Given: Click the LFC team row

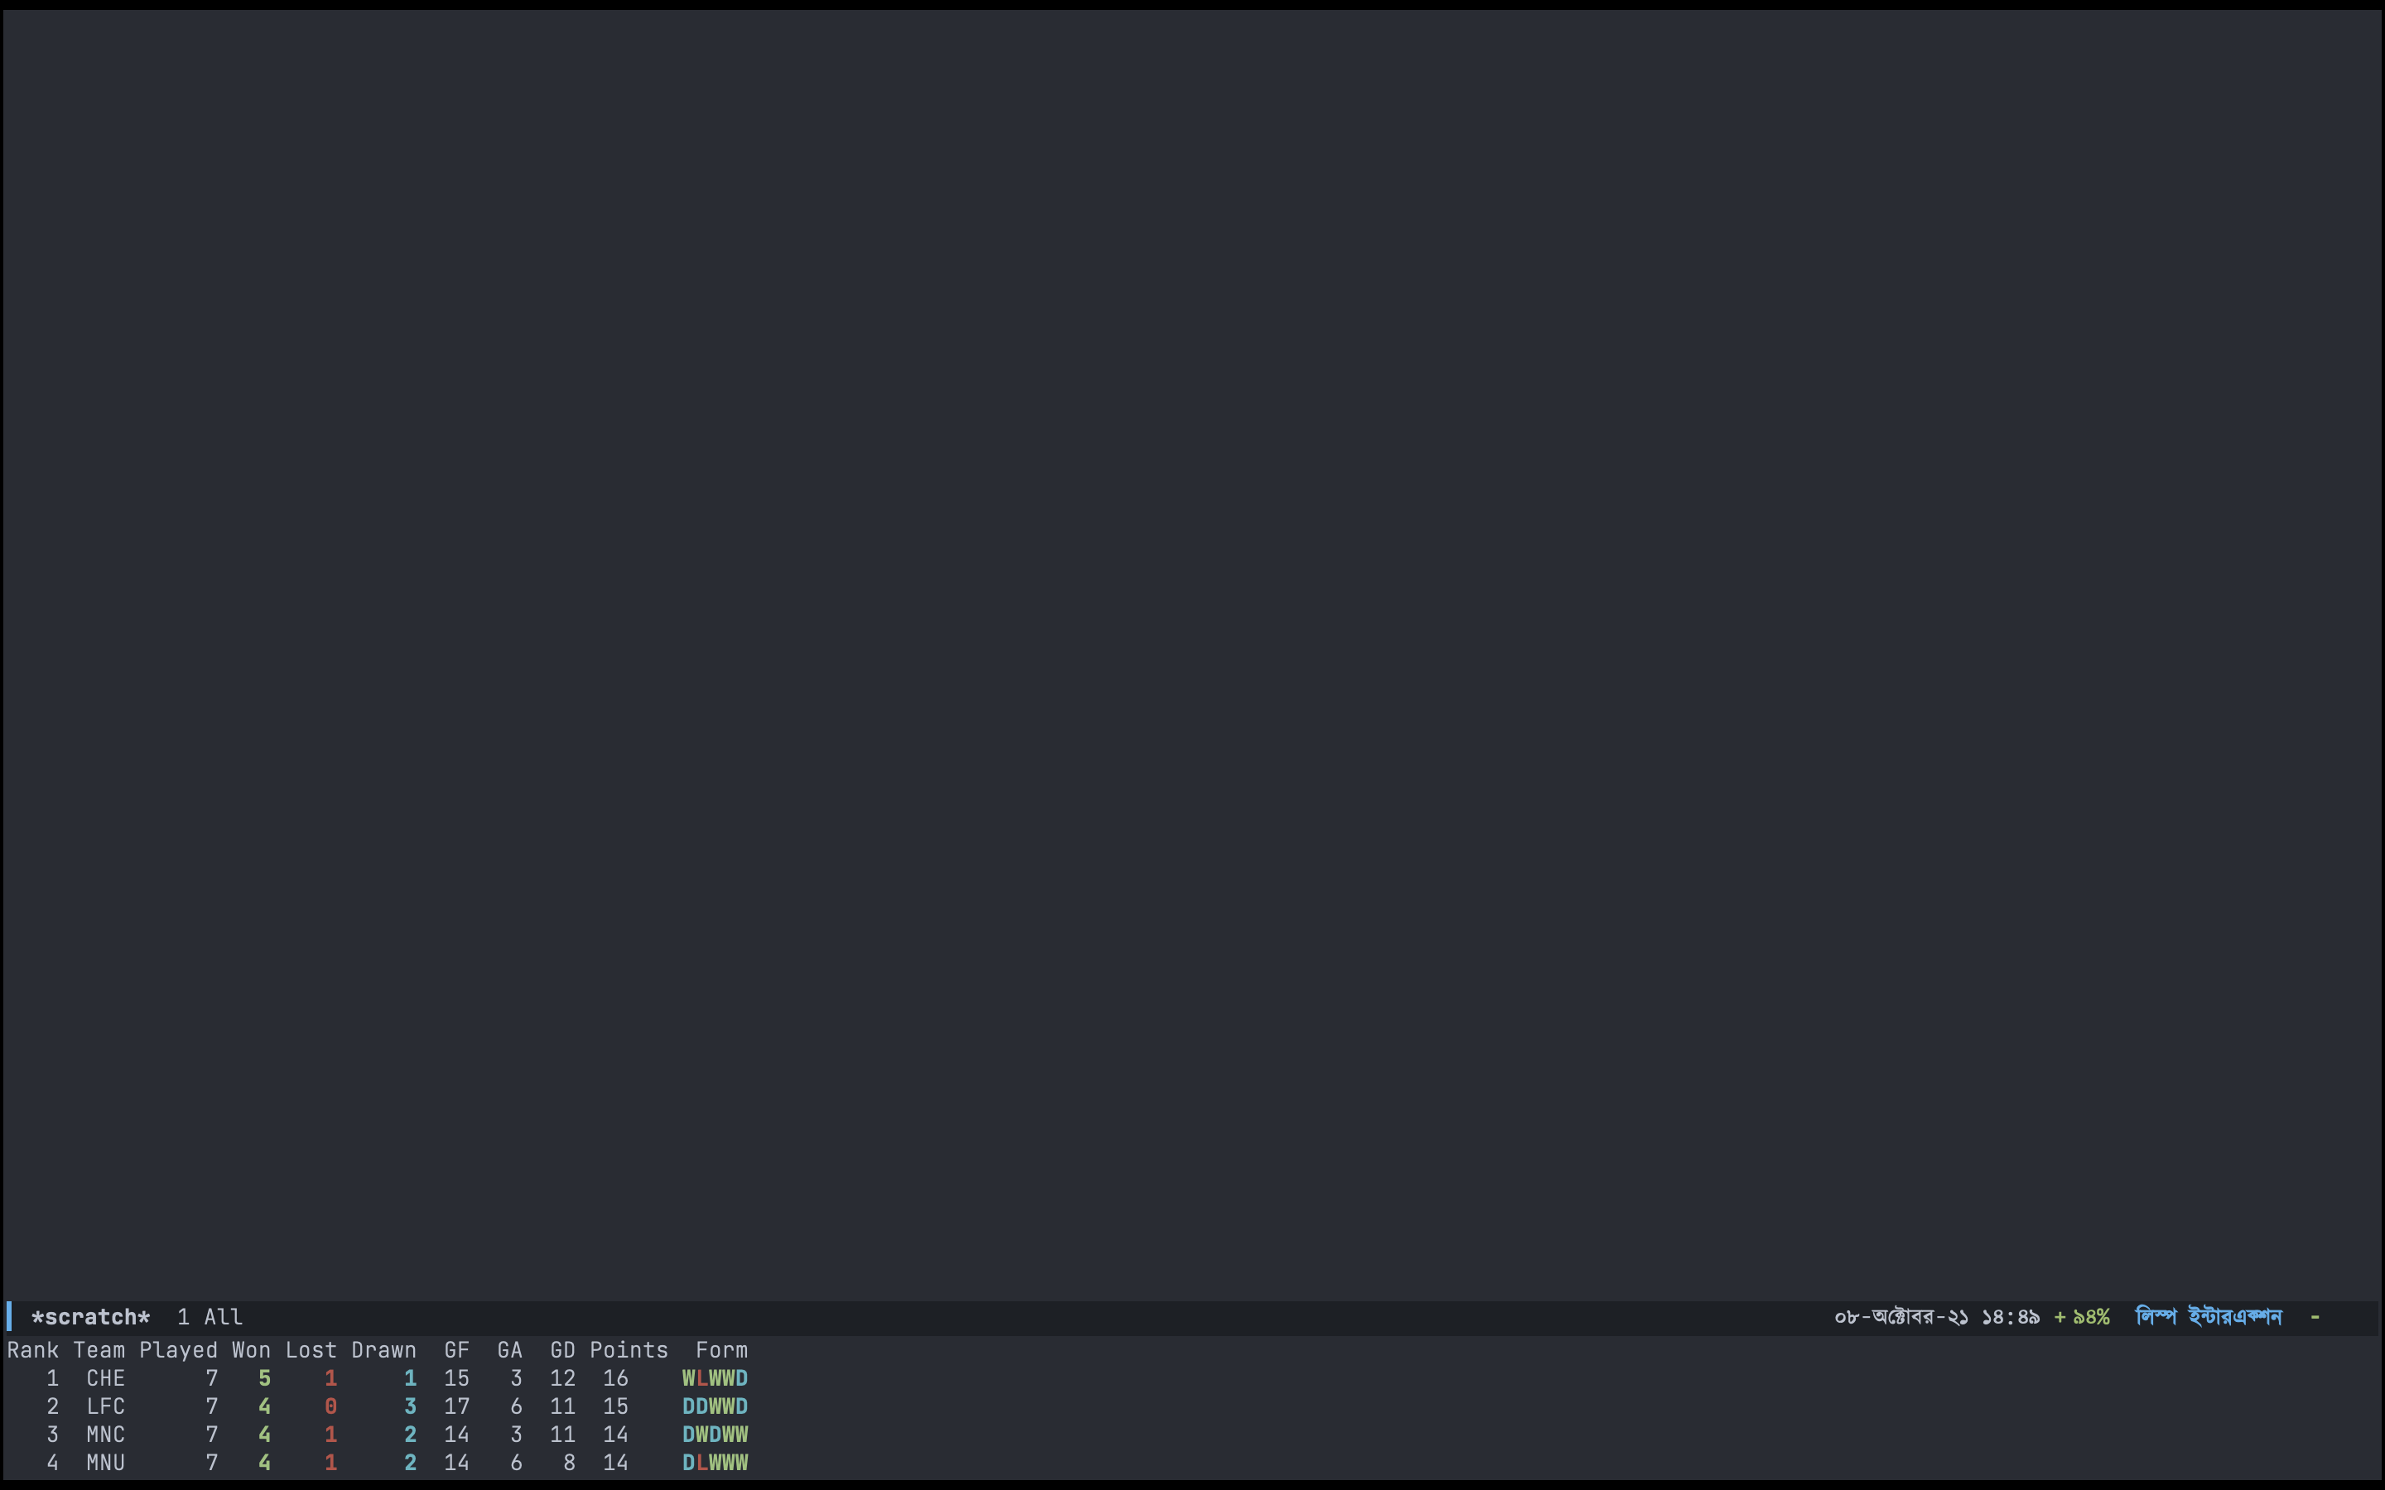Looking at the screenshot, I should (x=105, y=1406).
